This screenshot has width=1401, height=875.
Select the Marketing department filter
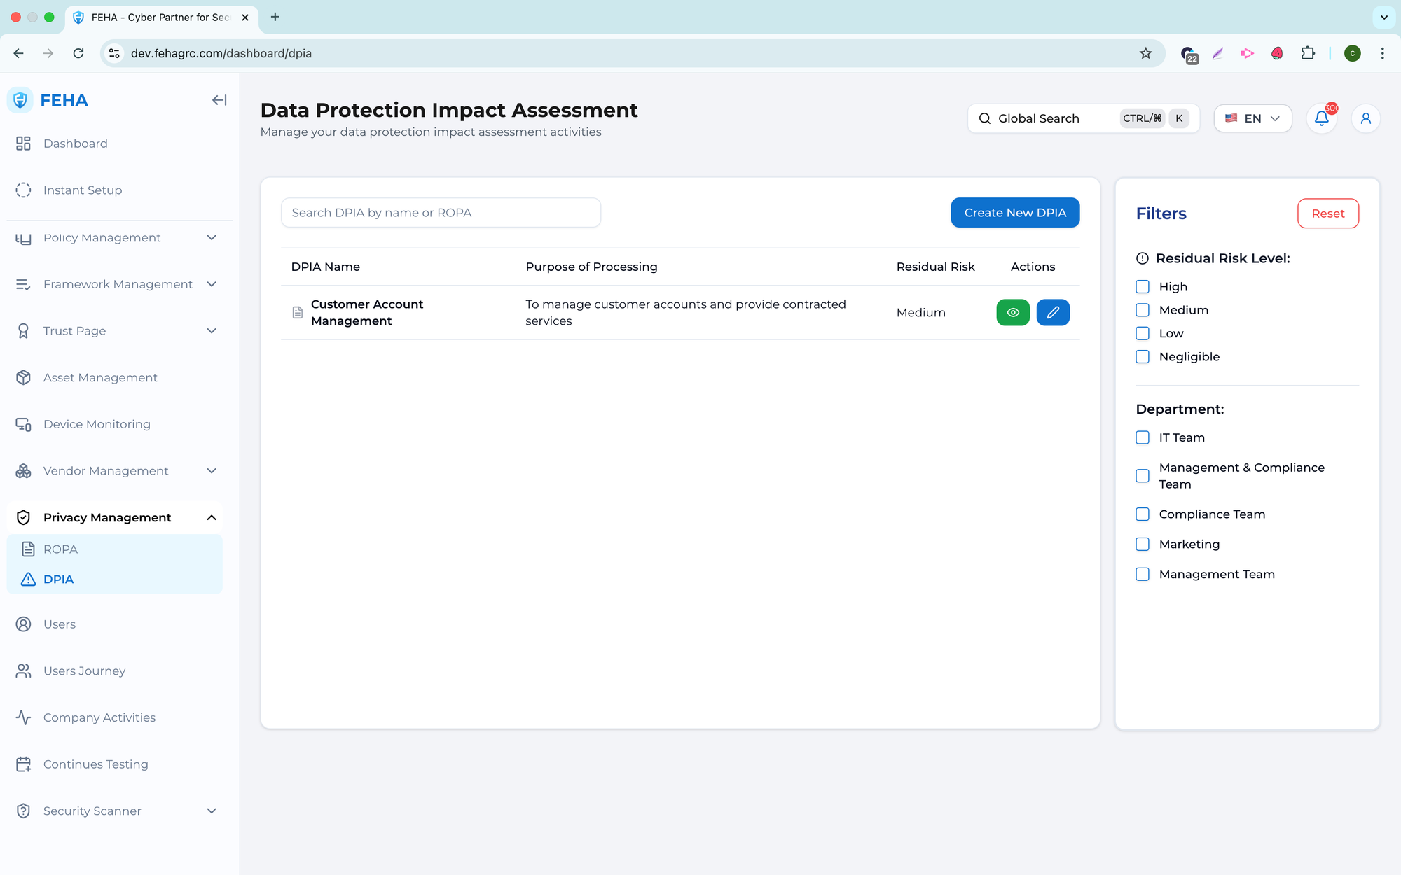1143,544
